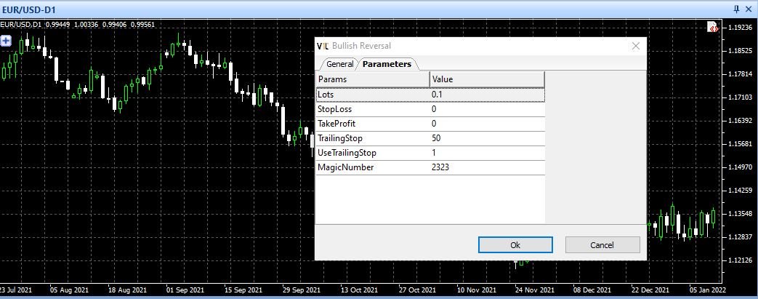Click the pin icon in chart title bar
758x299 pixels.
[736, 8]
